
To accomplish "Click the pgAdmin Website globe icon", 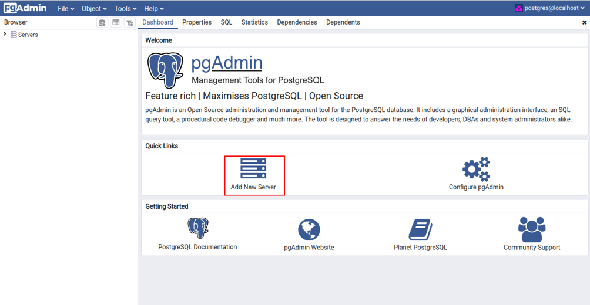I will [309, 230].
